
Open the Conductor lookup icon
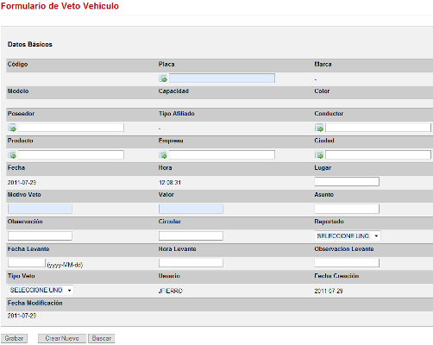point(319,128)
